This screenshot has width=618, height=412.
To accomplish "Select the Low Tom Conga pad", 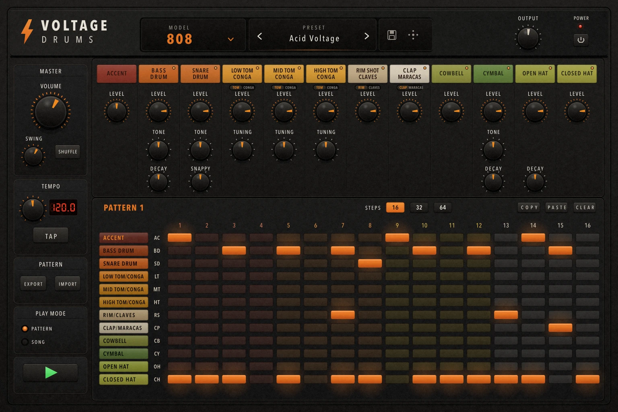I will point(242,74).
